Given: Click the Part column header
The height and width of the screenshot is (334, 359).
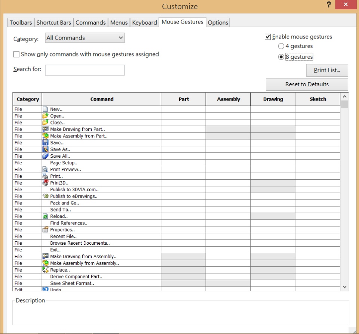Looking at the screenshot, I should [x=184, y=99].
